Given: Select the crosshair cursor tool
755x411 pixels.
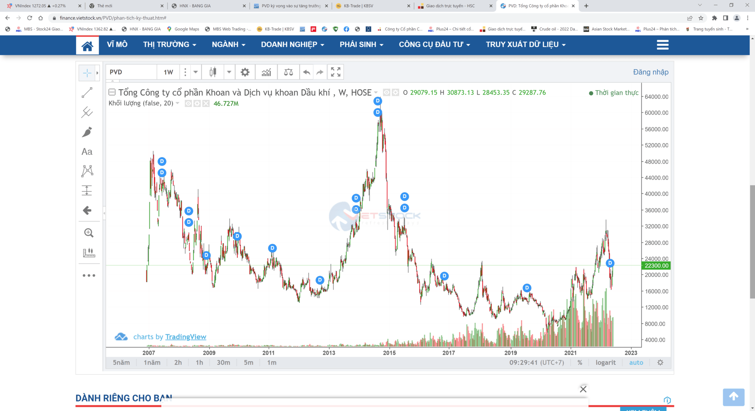Looking at the screenshot, I should (87, 73).
